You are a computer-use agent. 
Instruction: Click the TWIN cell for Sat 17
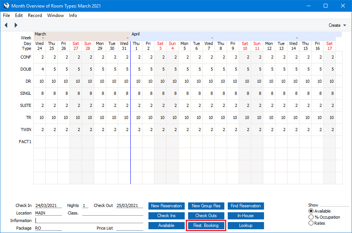pyautogui.click(x=330, y=130)
